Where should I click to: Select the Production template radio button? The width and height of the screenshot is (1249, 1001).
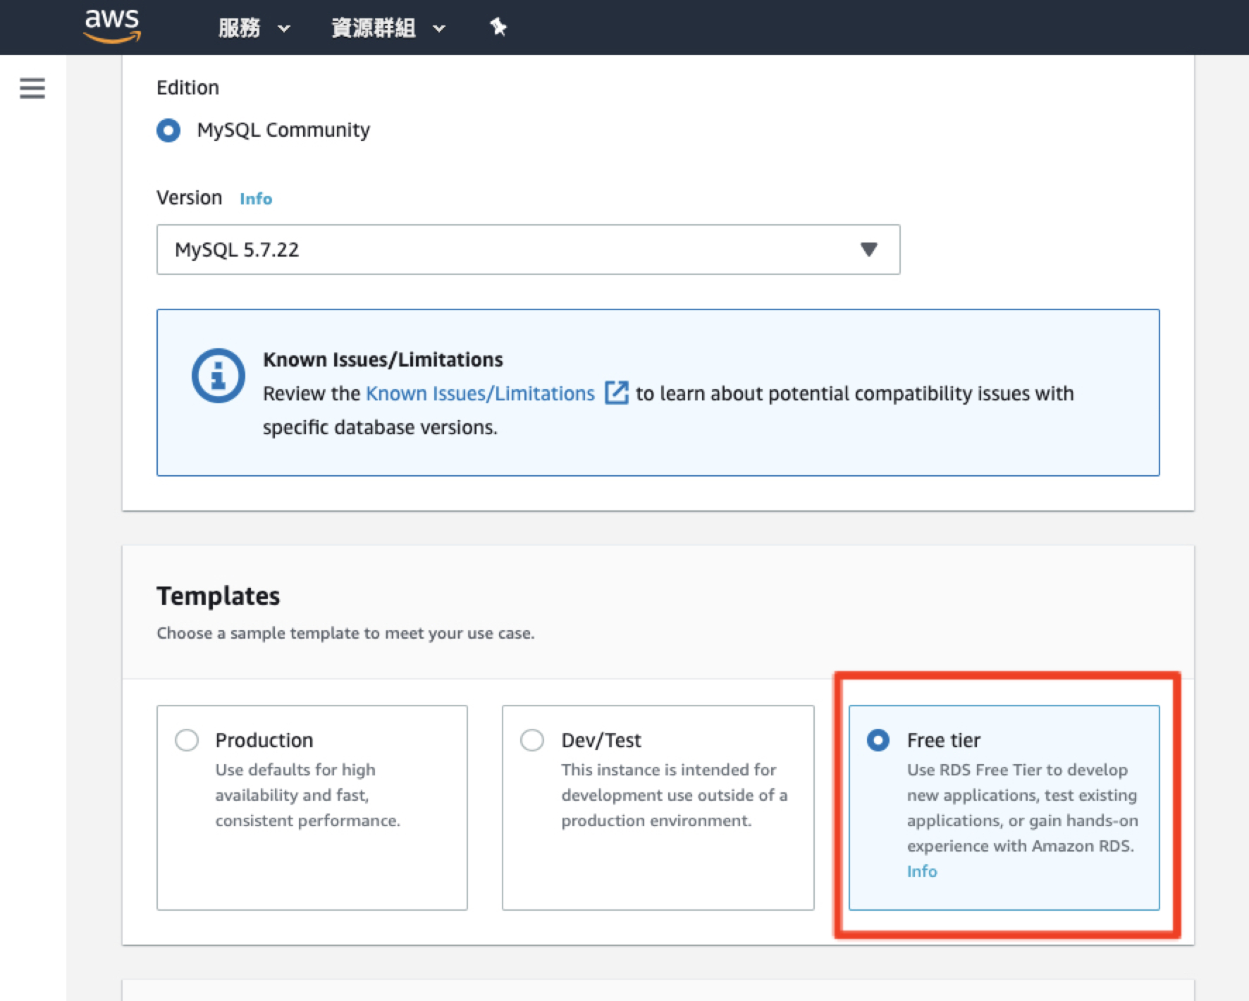point(187,740)
